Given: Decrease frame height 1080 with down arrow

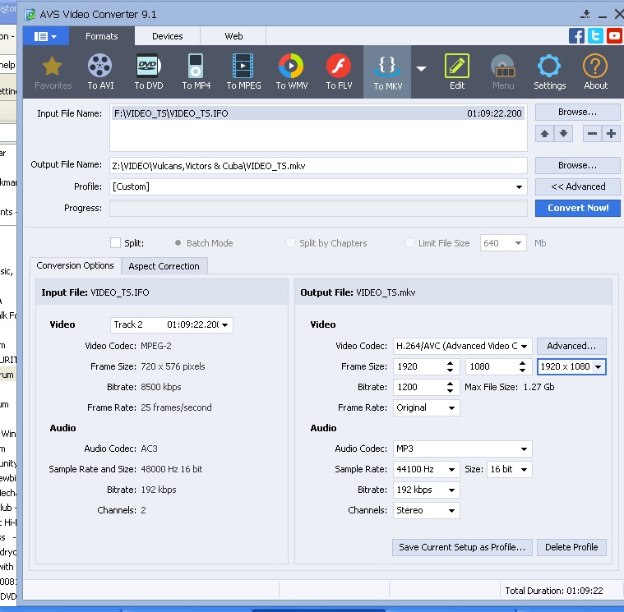Looking at the screenshot, I should pyautogui.click(x=522, y=370).
